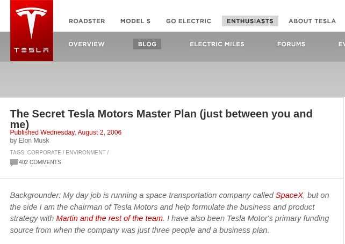Screen dimensions: 345x244
Task: Switch to the Overview sub-tab
Action: (x=87, y=44)
